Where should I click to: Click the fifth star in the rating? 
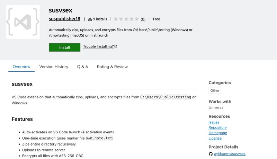[x=137, y=19]
